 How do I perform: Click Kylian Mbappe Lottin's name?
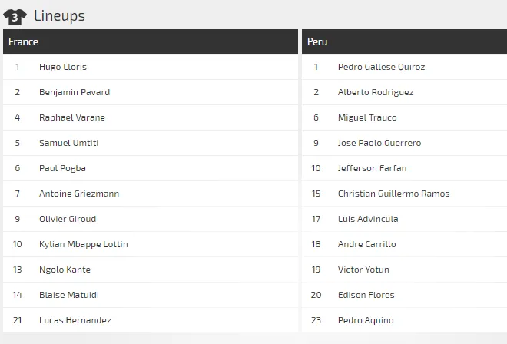click(84, 244)
